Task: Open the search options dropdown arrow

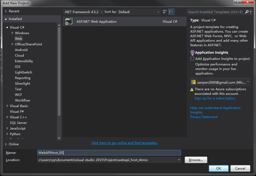Action: 251,12
